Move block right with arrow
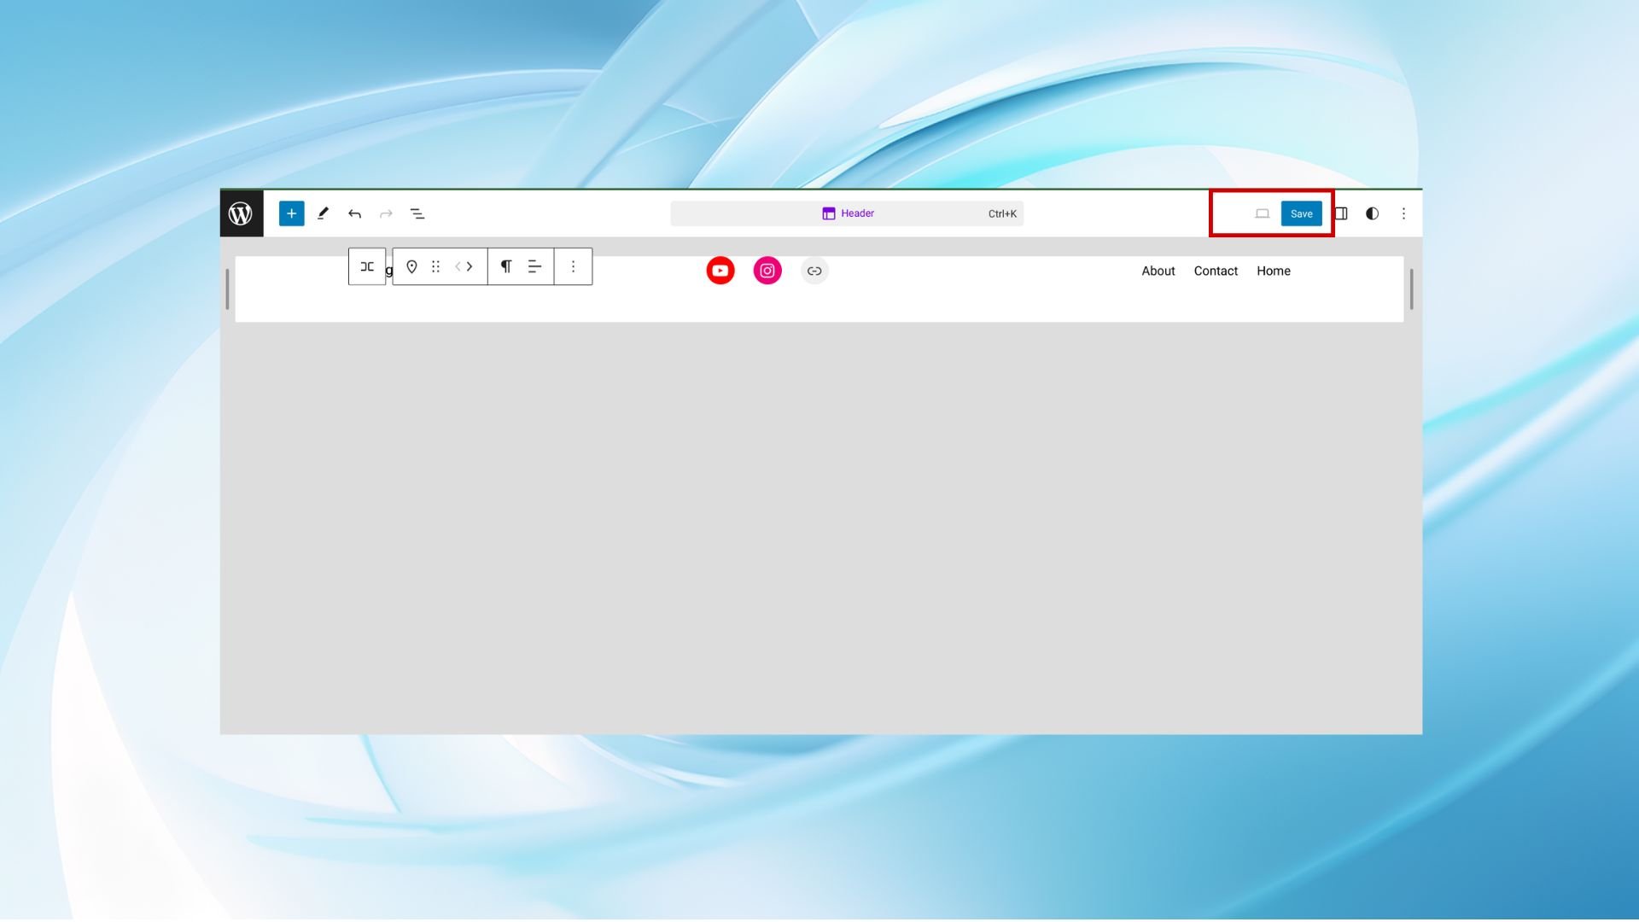This screenshot has height=922, width=1639. [x=470, y=267]
